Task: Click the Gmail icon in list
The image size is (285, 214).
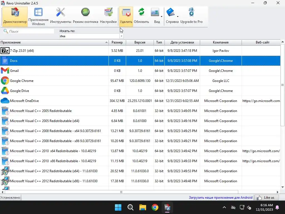Action: [5, 70]
